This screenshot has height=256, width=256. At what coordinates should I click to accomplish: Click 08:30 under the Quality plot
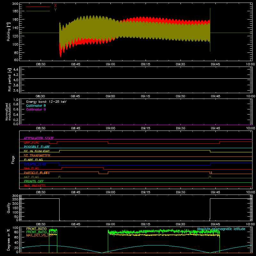tap(41, 224)
